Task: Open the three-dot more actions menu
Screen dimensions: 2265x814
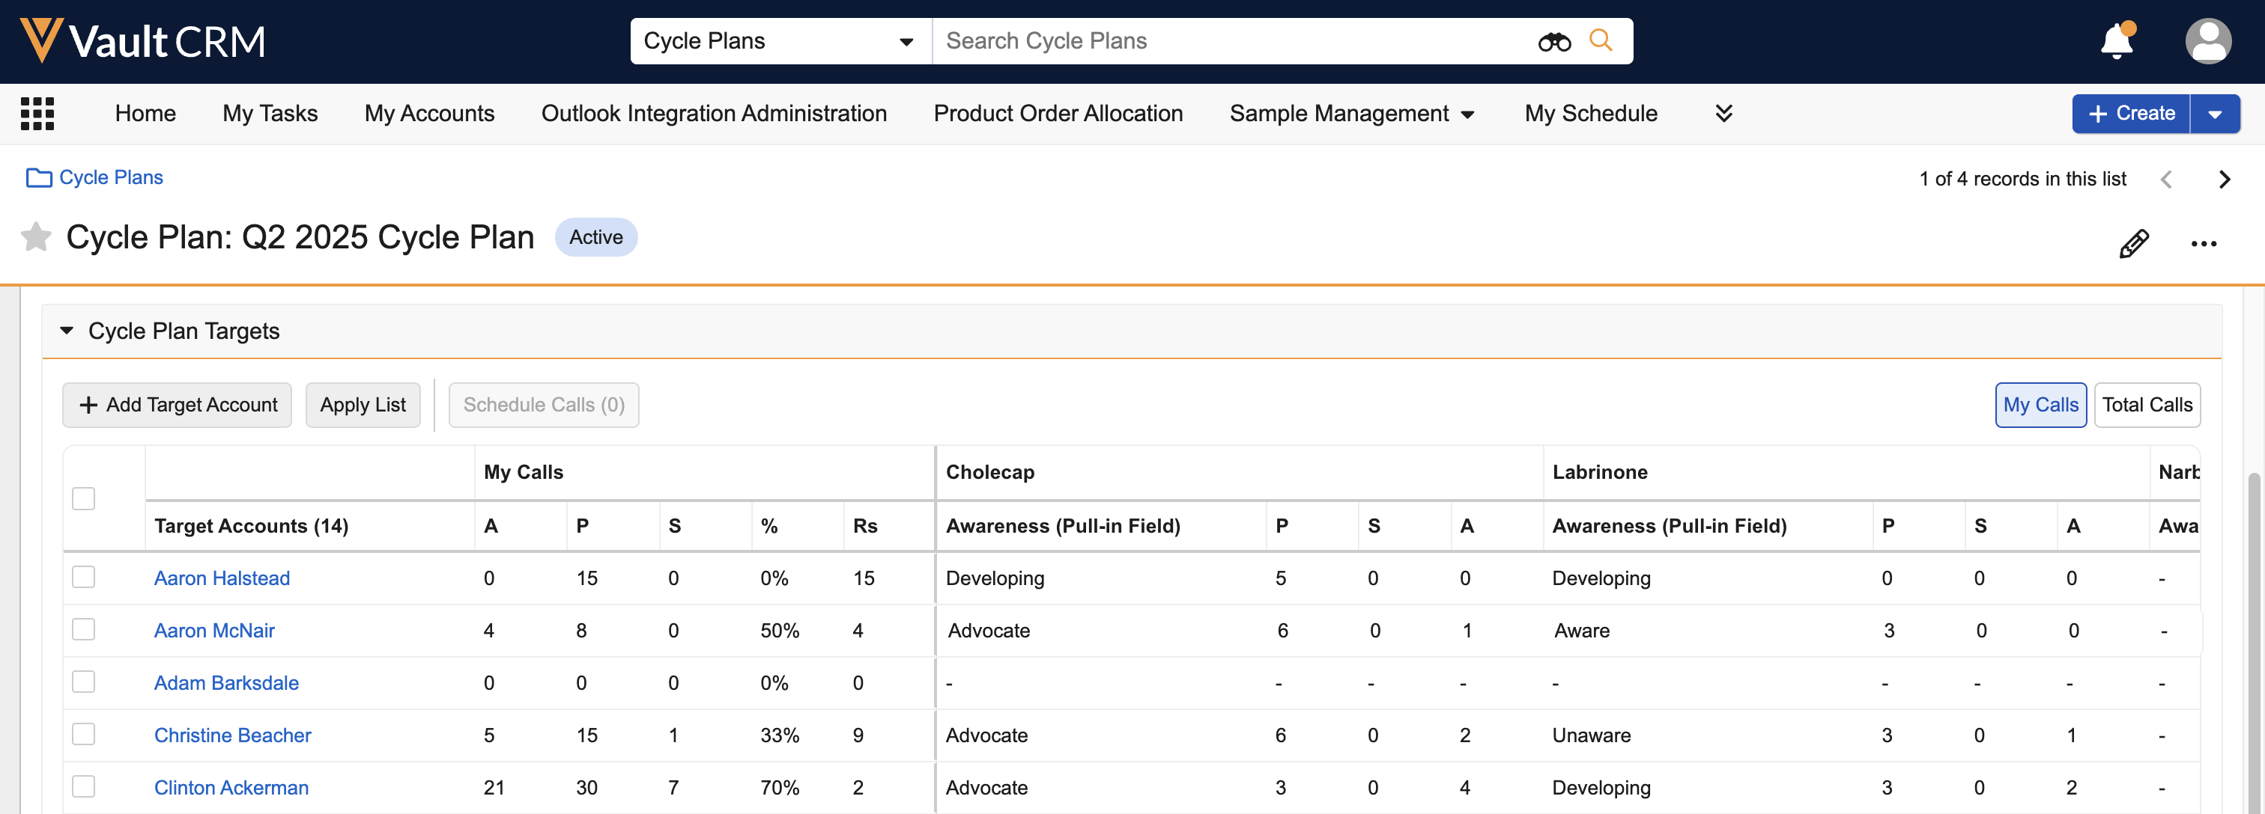Action: tap(2203, 243)
